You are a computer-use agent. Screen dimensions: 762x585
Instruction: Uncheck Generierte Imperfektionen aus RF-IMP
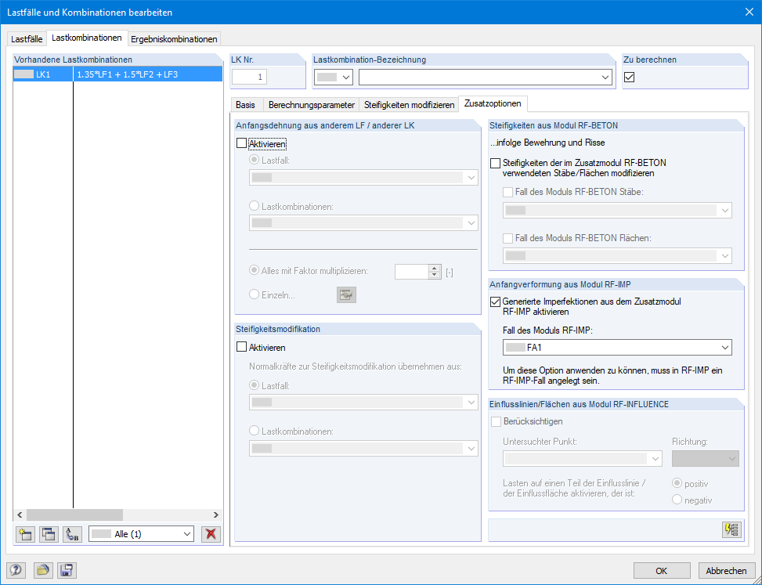pyautogui.click(x=495, y=302)
